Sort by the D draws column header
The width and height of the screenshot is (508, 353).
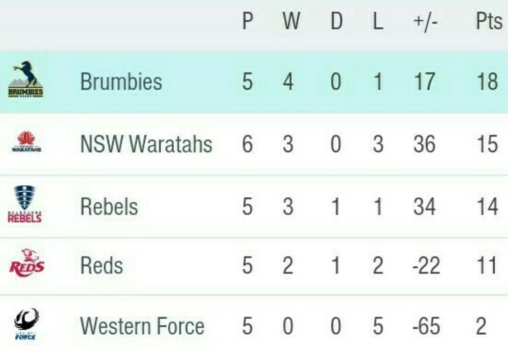pos(337,21)
